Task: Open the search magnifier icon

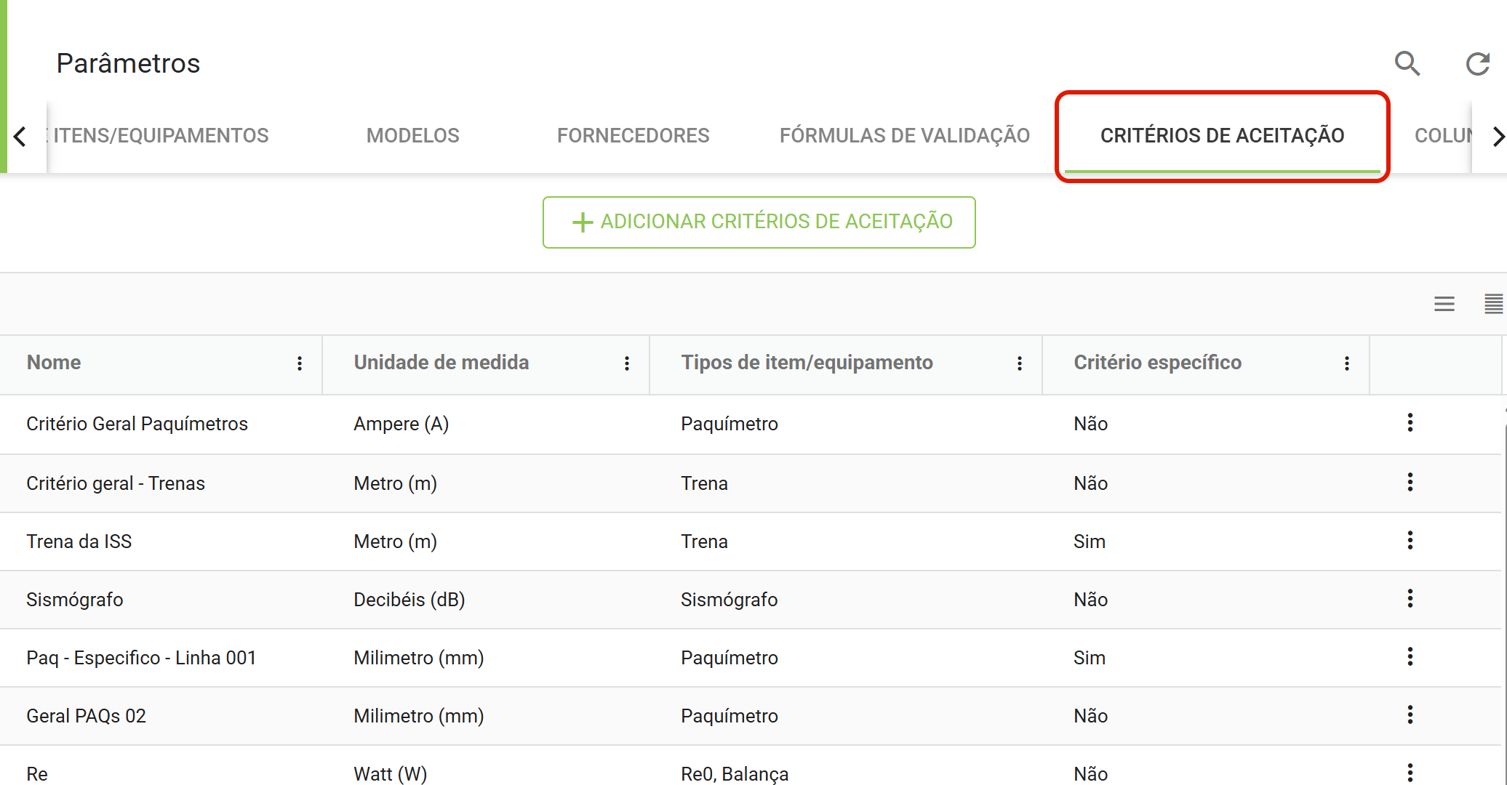Action: [x=1407, y=64]
